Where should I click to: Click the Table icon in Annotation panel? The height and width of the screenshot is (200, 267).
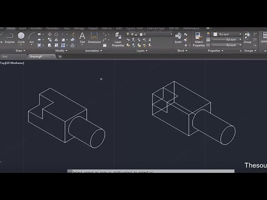click(x=105, y=45)
